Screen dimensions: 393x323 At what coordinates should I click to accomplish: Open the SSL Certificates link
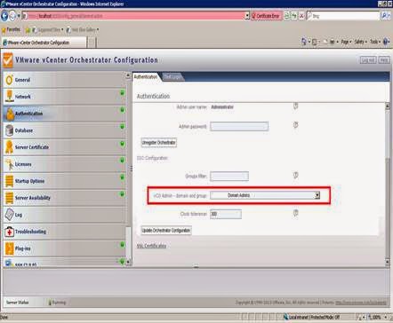pyautogui.click(x=151, y=246)
